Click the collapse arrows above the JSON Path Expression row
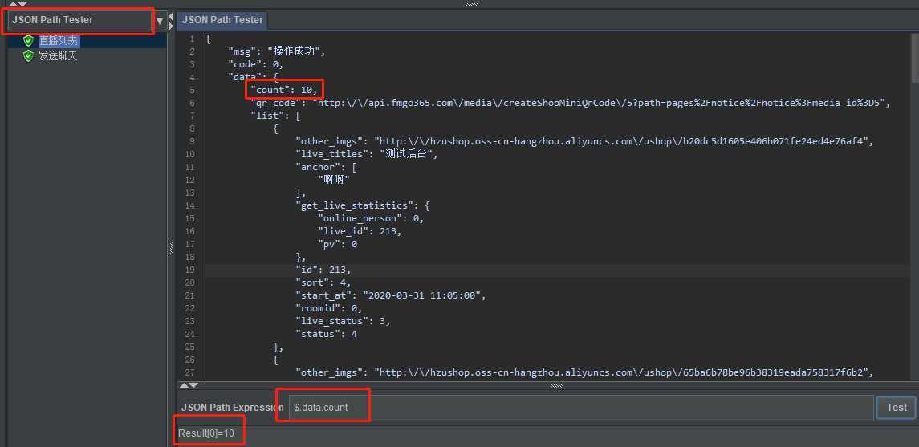The image size is (919, 447). (x=189, y=385)
